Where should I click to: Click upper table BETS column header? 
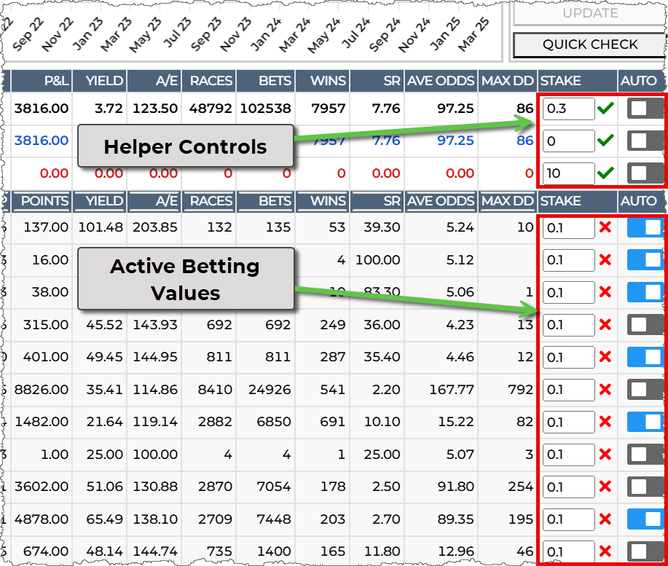point(265,81)
